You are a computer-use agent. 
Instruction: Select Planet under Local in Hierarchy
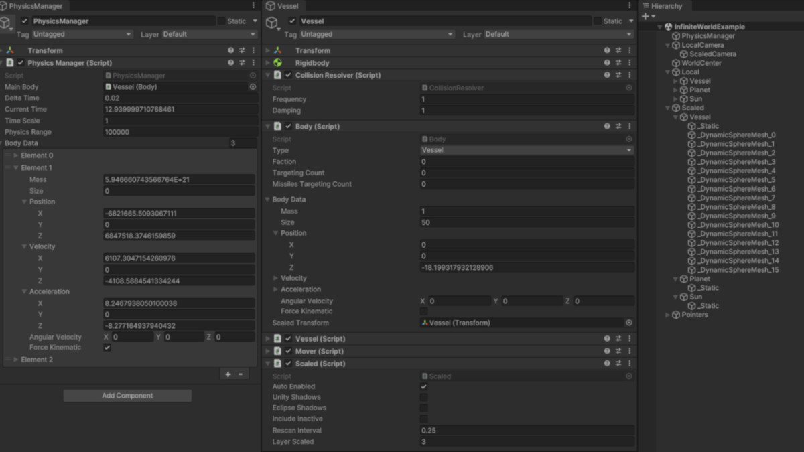point(699,90)
